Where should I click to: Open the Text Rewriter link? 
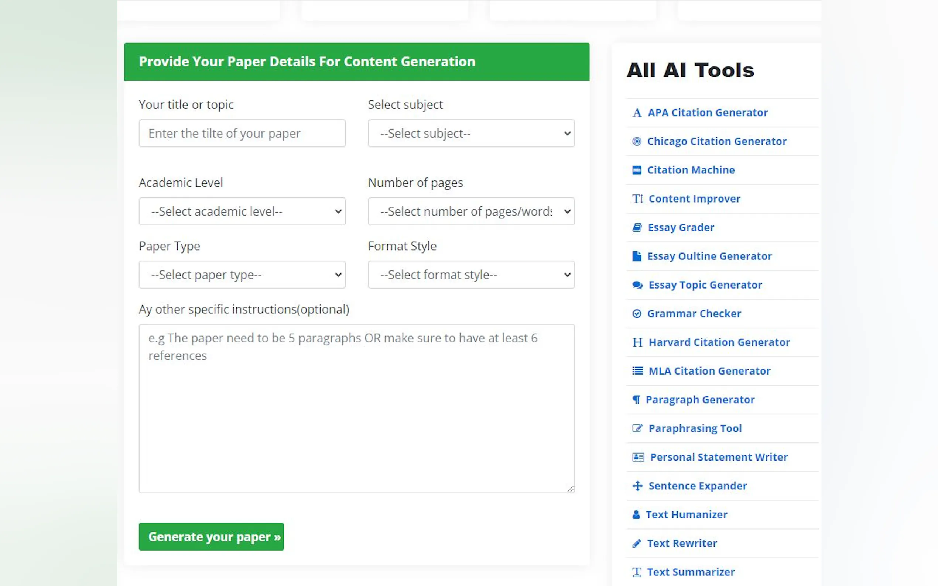coord(682,543)
